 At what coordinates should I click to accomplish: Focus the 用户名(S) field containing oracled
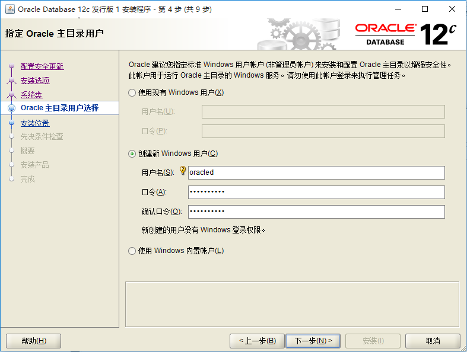pyautogui.click(x=316, y=172)
